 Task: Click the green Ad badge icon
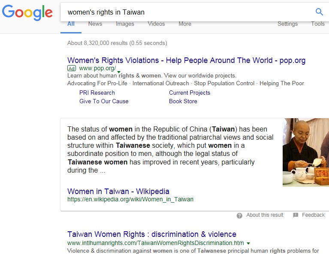[72, 69]
